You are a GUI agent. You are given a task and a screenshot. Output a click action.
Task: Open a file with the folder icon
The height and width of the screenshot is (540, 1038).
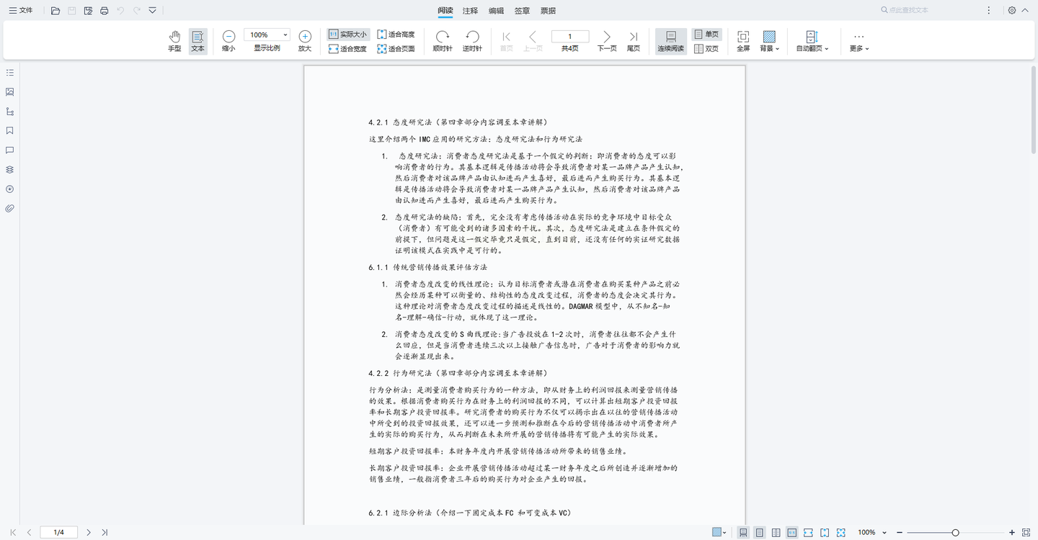tap(56, 11)
